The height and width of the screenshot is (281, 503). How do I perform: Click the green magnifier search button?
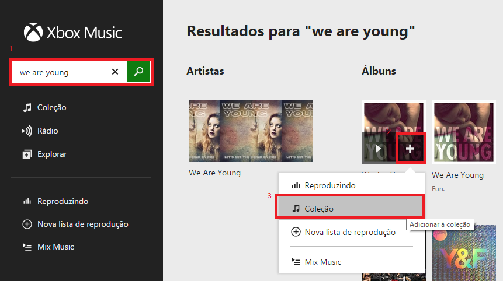click(138, 72)
